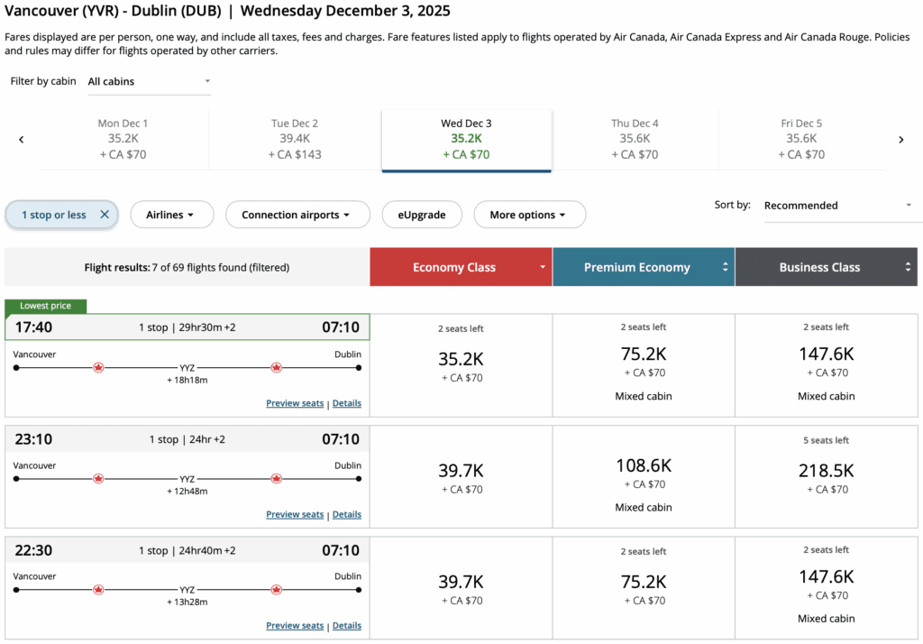Click the previous dates left arrow

22,140
